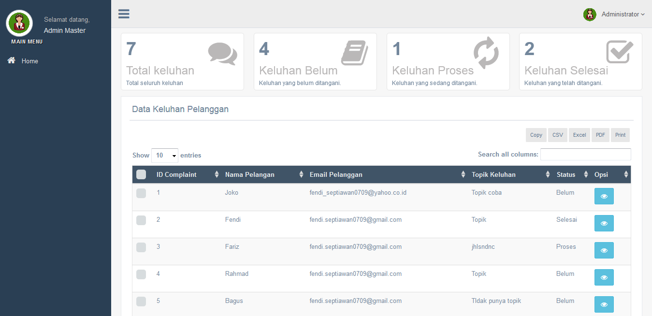View Joko's complaint with the eye button
Screen dimensions: 652x316
tap(604, 196)
